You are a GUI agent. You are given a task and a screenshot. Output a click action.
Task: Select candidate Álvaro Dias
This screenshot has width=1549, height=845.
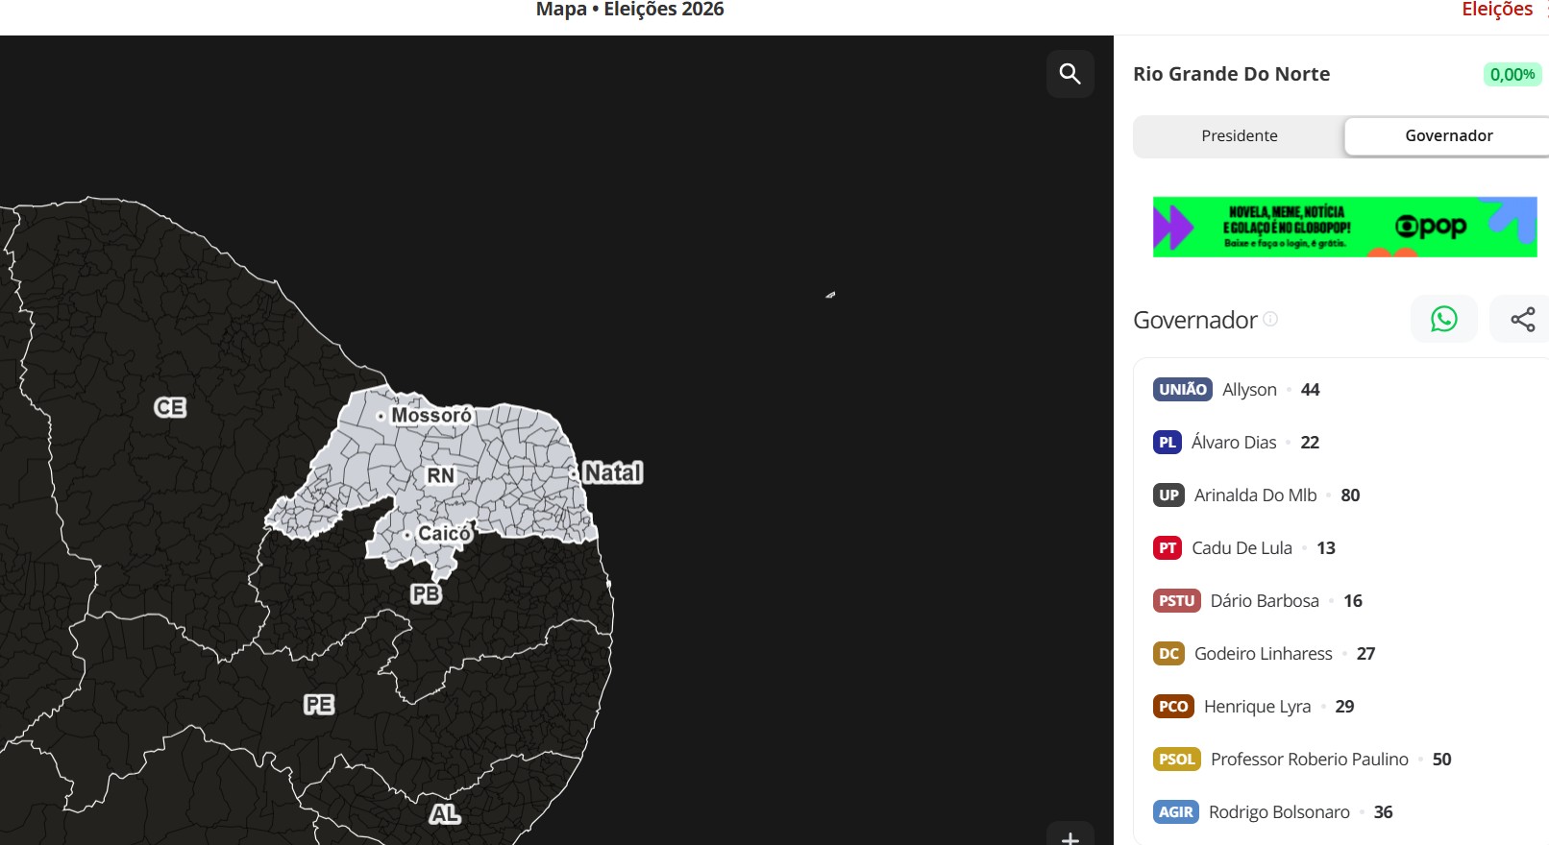point(1234,442)
